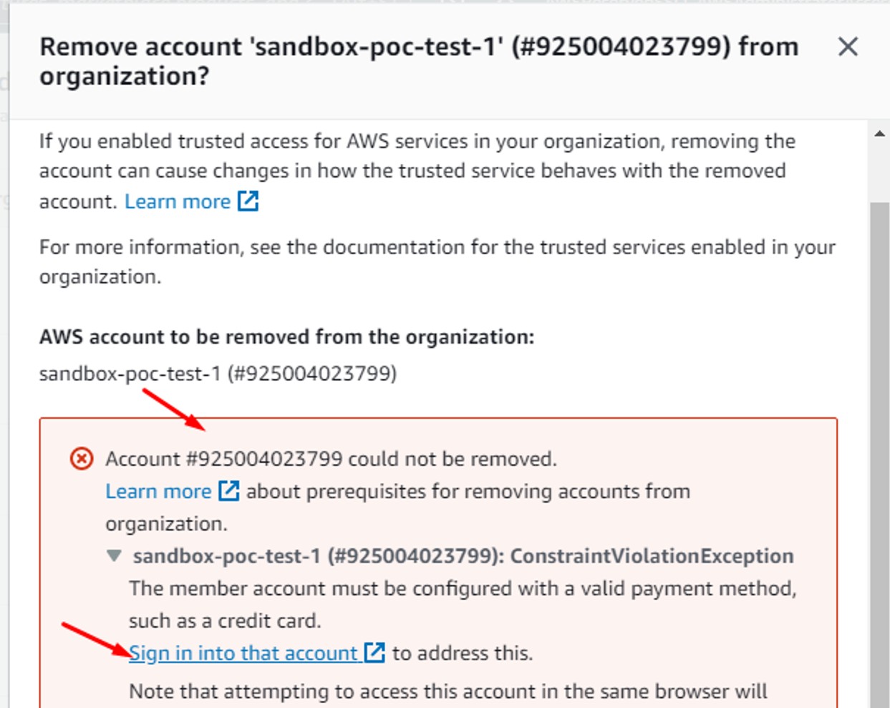
Task: Click the red error circle icon
Action: pos(82,458)
